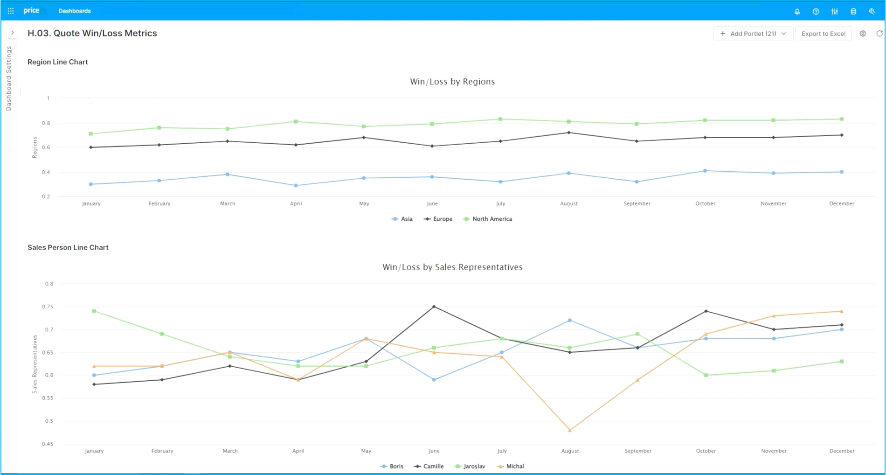The width and height of the screenshot is (886, 475).
Task: Open the Dashboards menu item
Action: [x=75, y=11]
